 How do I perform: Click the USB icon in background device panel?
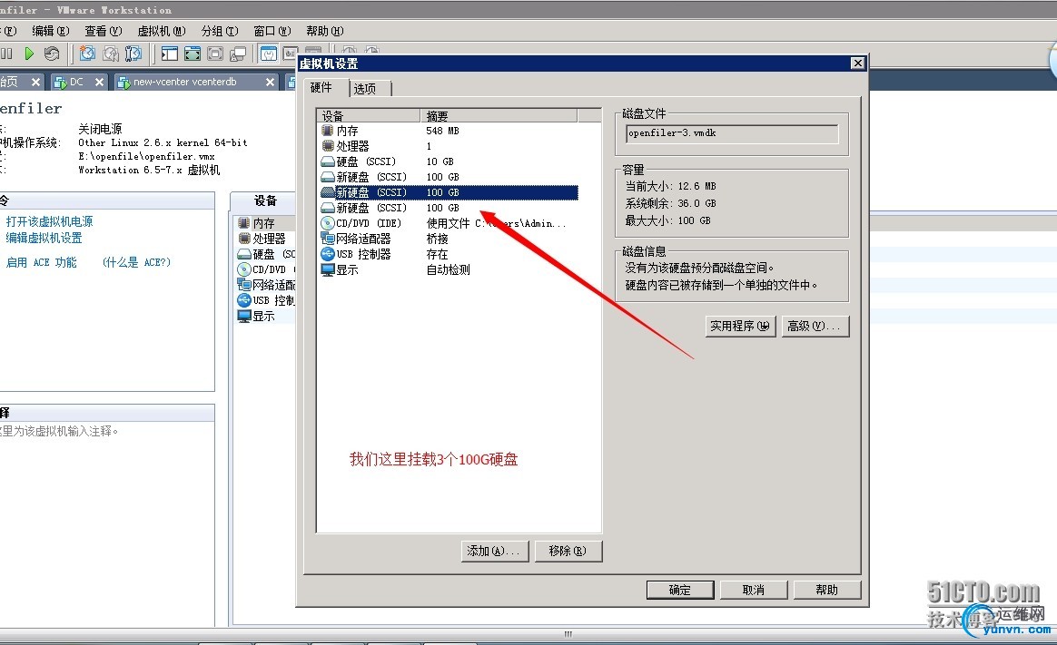[x=244, y=300]
